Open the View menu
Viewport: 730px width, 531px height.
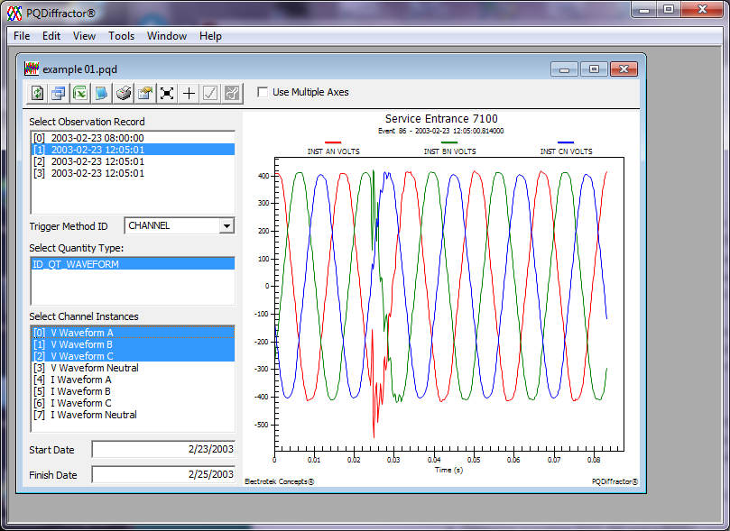(84, 36)
